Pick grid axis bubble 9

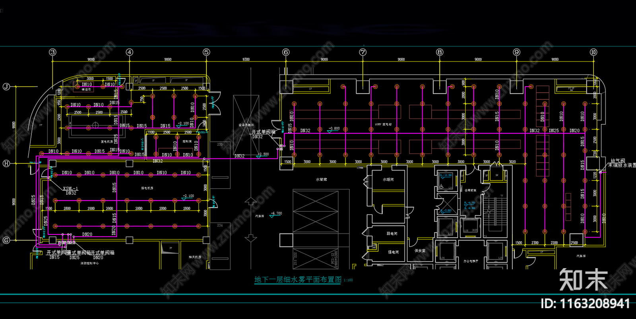click(x=516, y=52)
